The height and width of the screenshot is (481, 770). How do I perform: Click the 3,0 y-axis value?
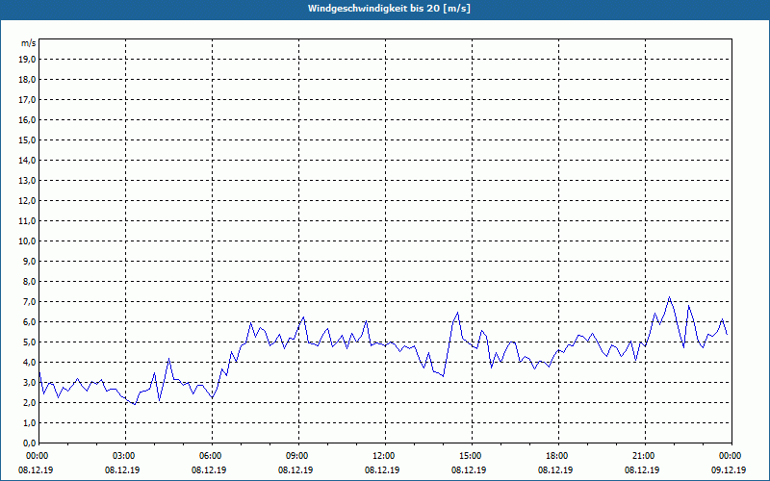coord(30,382)
